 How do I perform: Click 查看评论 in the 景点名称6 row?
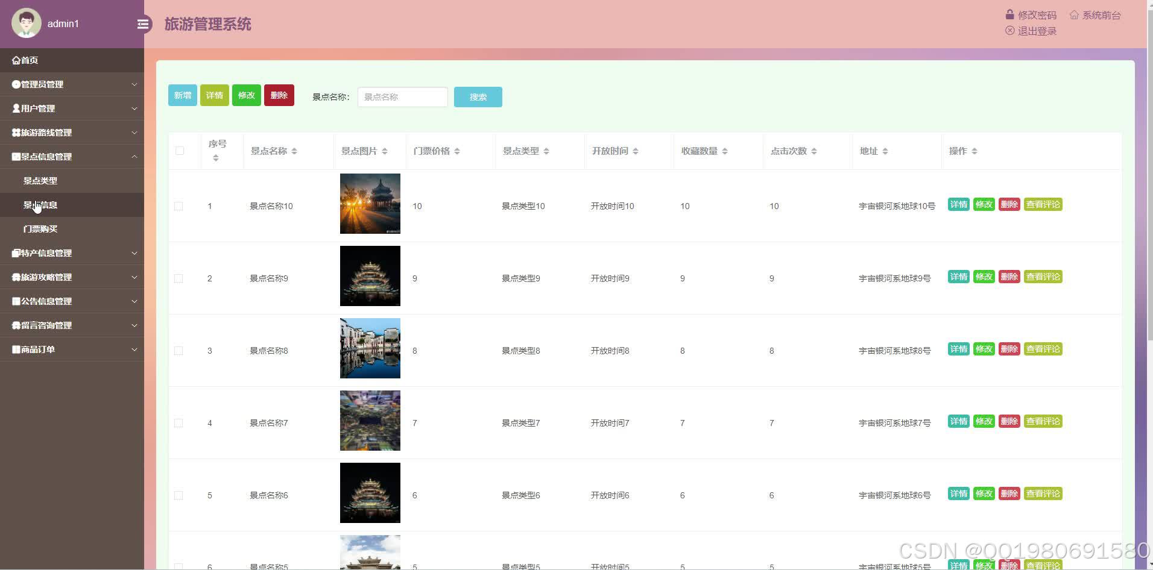[x=1043, y=493]
